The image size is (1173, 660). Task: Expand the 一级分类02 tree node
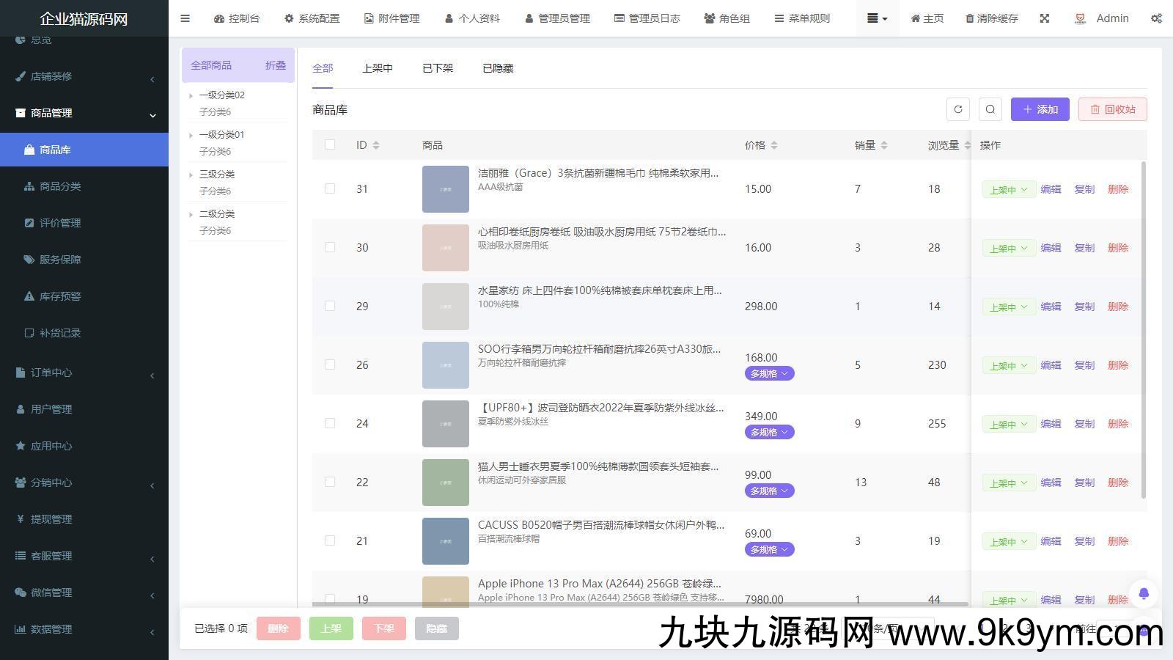pos(191,95)
